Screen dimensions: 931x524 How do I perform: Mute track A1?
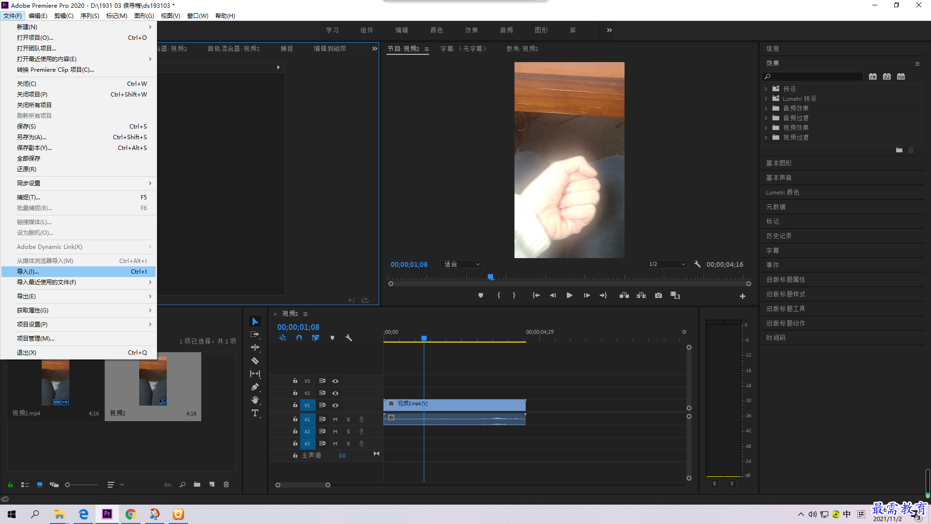(335, 419)
